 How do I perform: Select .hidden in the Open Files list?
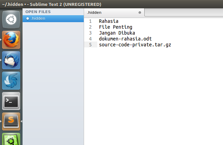coord(38,18)
